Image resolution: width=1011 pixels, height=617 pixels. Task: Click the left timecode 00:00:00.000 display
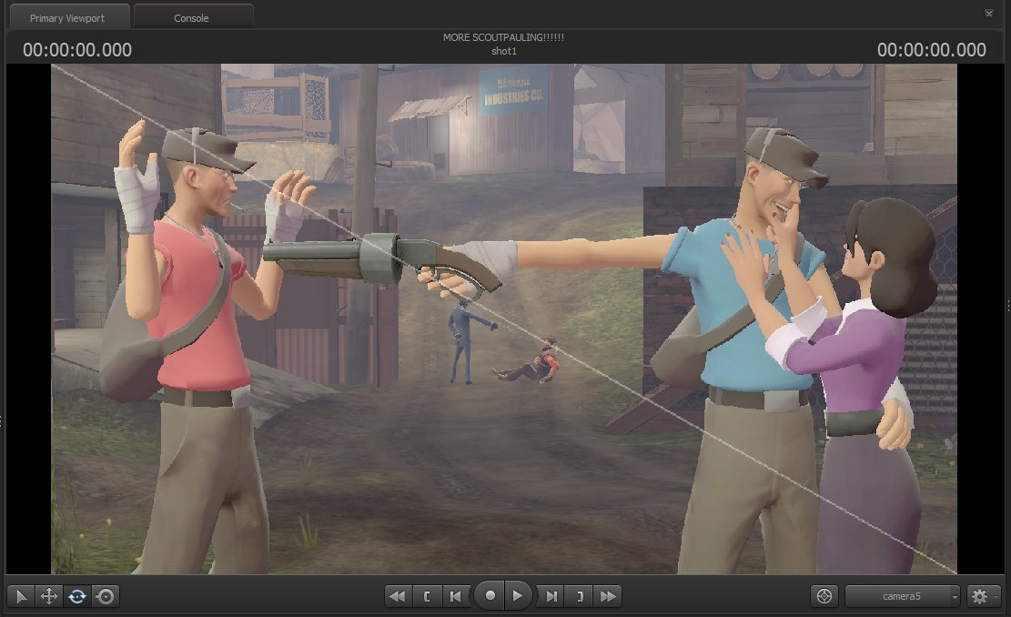pyautogui.click(x=77, y=50)
